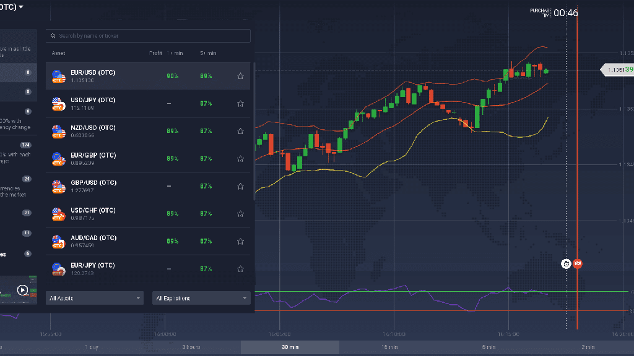Choose GBP/USD (OTC) asset name

[93, 182]
